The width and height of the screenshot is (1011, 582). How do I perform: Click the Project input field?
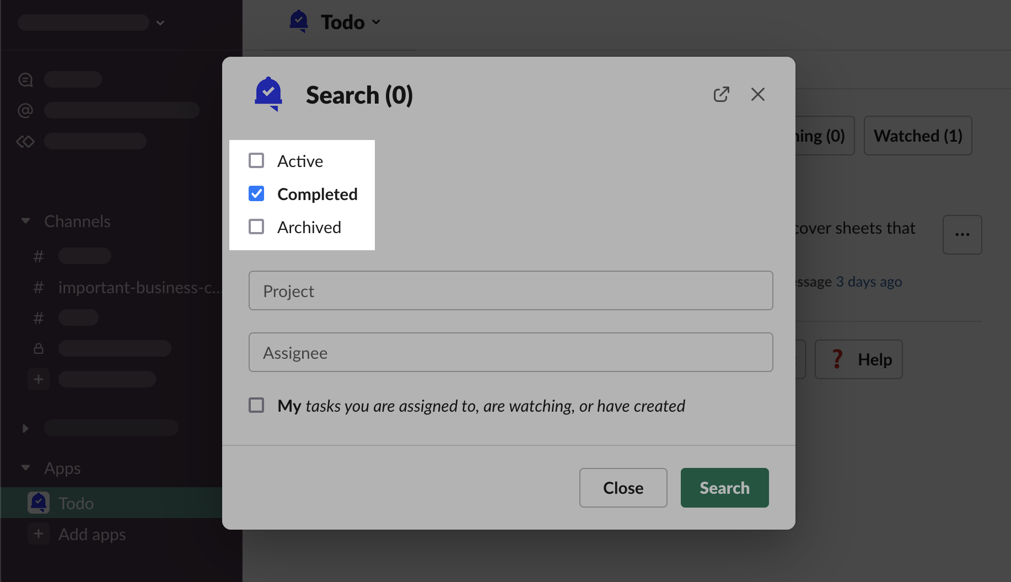[510, 290]
